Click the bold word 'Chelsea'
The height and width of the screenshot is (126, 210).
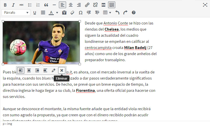[x=112, y=29]
